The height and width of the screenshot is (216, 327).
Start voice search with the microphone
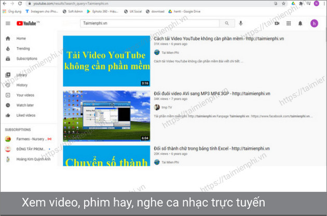[241, 23]
